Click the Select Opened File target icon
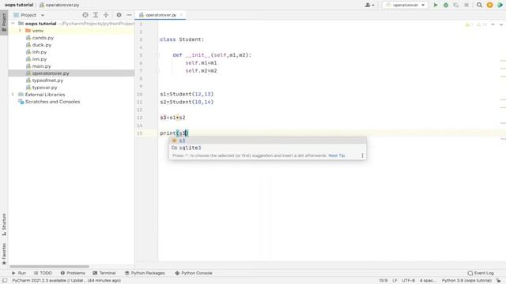 tap(85, 15)
